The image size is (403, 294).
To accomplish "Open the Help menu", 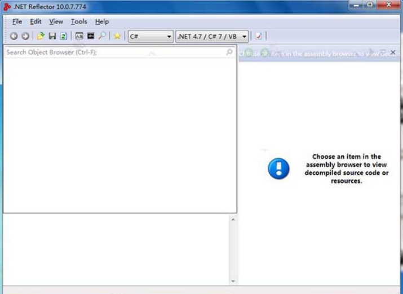I will click(102, 22).
